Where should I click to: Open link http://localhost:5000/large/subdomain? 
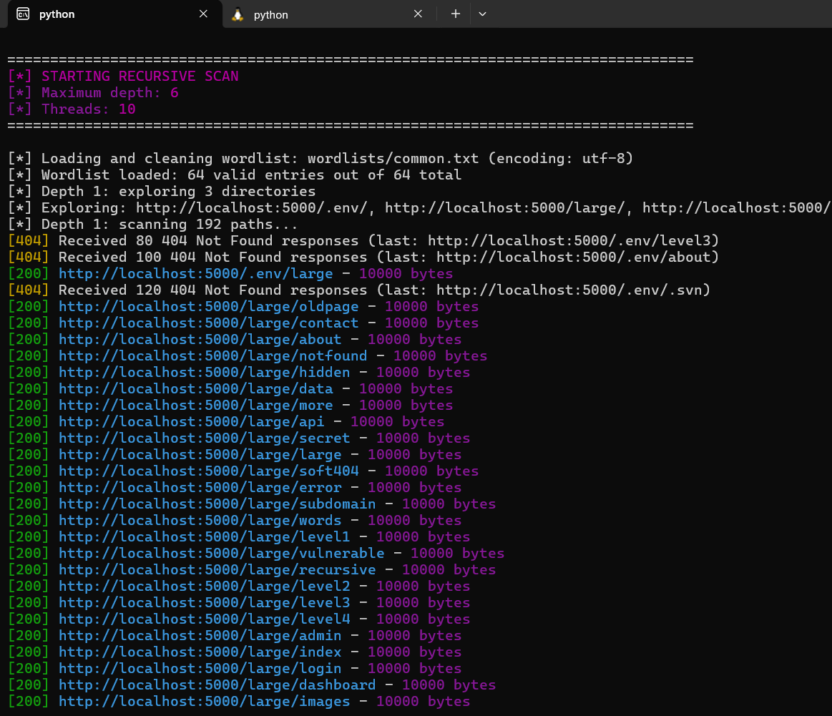[217, 504]
